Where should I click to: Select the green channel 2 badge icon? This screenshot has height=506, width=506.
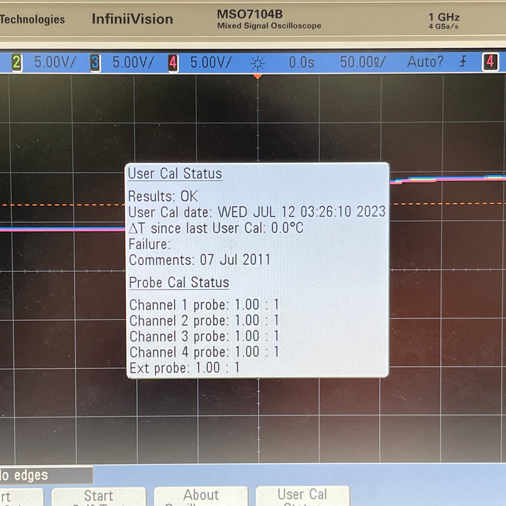coord(15,62)
